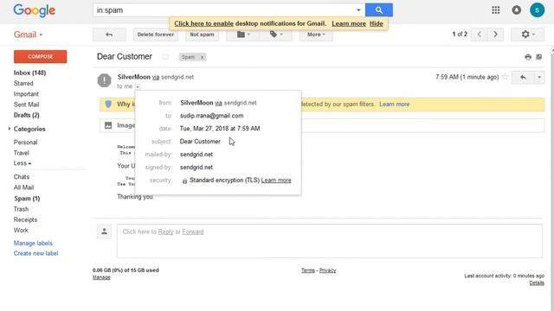Open Sent Mail folder
The image size is (554, 311).
click(x=27, y=105)
